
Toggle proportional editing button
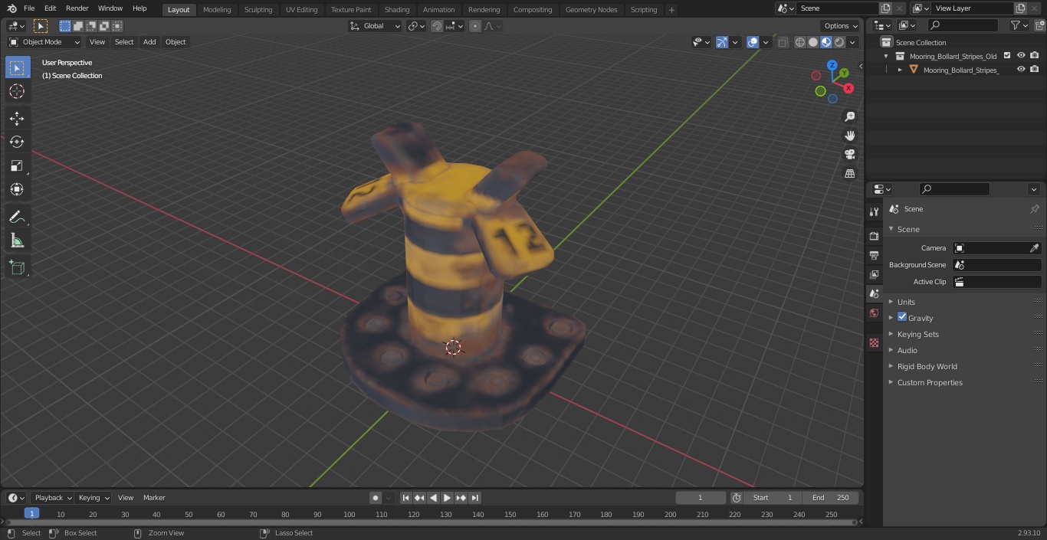475,26
